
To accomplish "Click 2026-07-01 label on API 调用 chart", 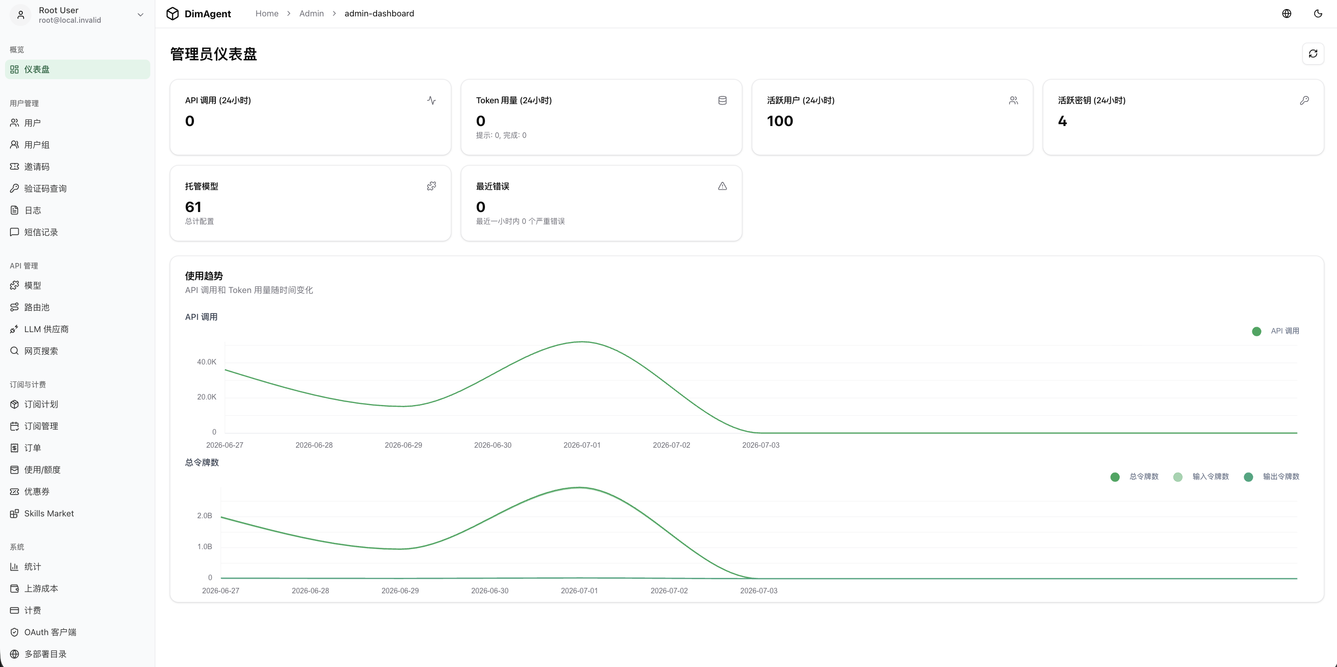I will tap(582, 445).
